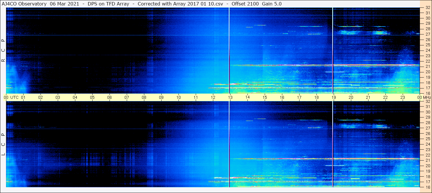Click the 24 MHz label of RCP panel
This screenshot has width=432, height=193.
[428, 50]
